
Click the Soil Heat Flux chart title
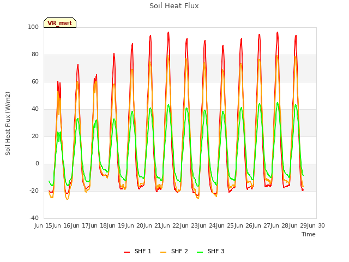coord(174,6)
